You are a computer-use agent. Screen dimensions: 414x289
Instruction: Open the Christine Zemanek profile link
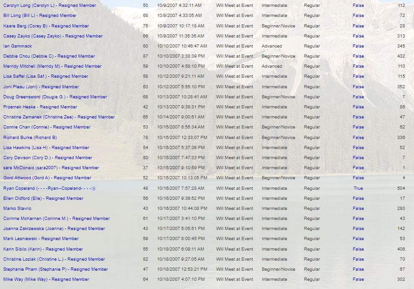pos(59,117)
